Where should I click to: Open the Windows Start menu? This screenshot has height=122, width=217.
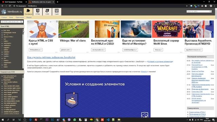coord(2,120)
